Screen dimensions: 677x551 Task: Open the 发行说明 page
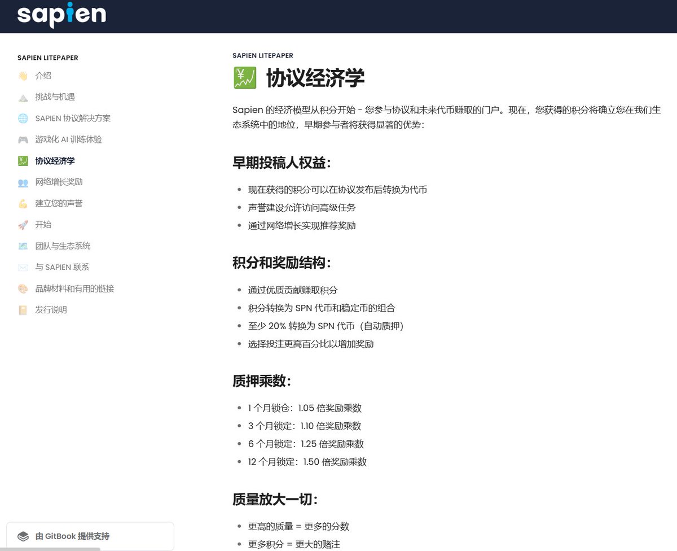pyautogui.click(x=51, y=310)
